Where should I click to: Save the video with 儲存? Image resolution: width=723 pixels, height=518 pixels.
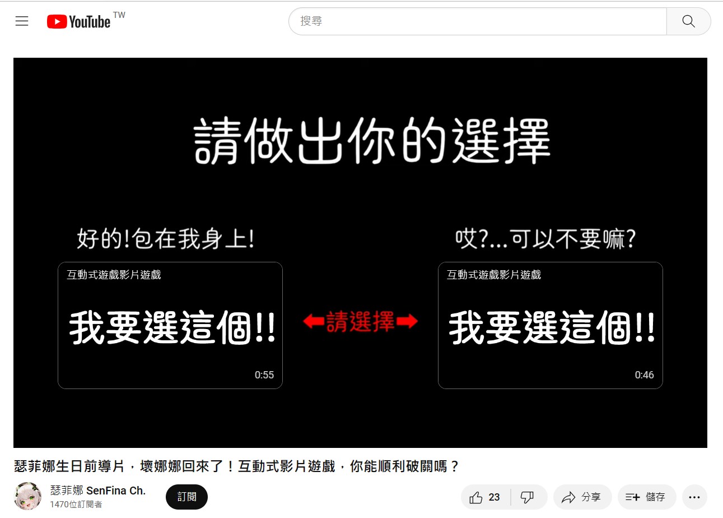(x=647, y=497)
